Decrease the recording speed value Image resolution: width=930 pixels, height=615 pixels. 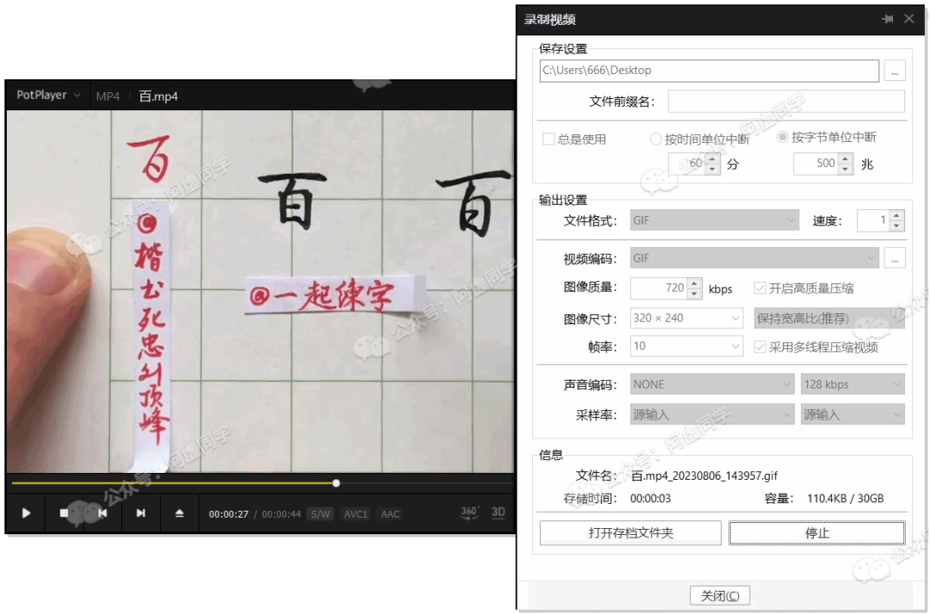[896, 226]
